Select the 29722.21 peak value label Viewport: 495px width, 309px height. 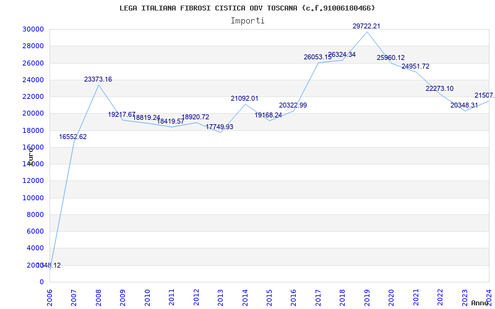click(x=366, y=26)
